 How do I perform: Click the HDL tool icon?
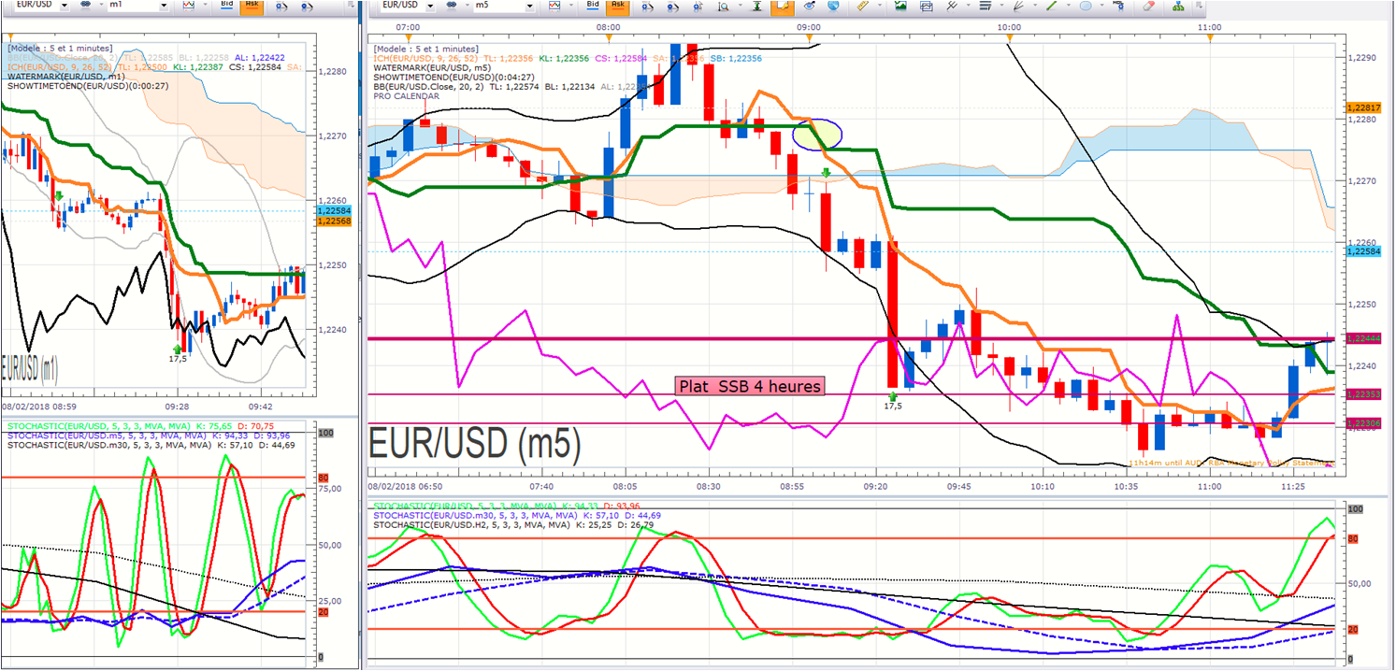(x=1117, y=6)
